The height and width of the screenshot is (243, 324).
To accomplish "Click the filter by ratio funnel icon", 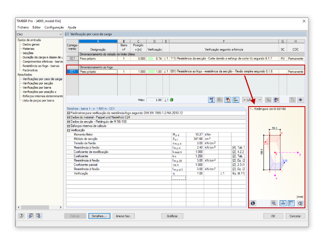I will pos(268,100).
